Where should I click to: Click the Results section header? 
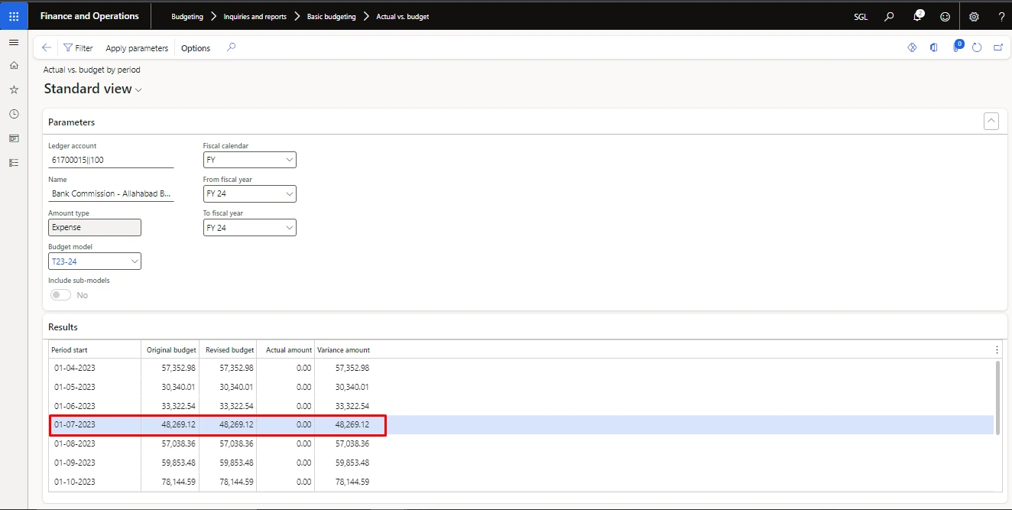[63, 326]
